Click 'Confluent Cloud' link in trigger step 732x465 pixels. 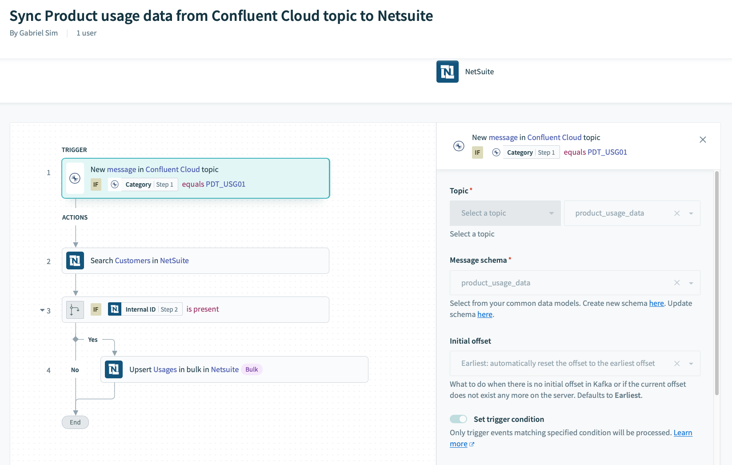point(172,169)
